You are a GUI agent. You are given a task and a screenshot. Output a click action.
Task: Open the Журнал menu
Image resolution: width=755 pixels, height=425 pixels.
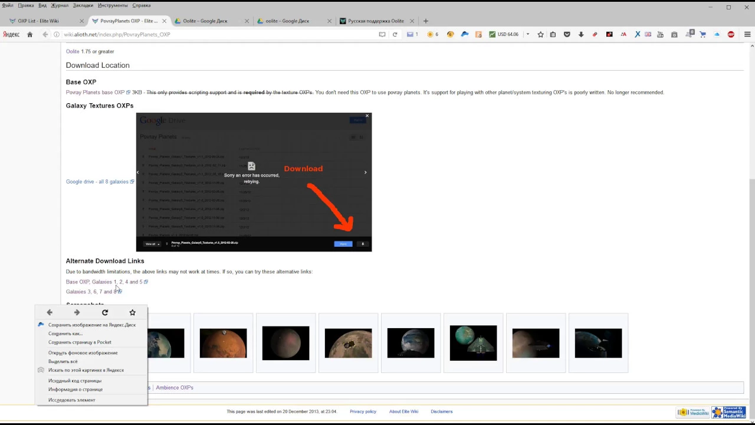click(60, 5)
